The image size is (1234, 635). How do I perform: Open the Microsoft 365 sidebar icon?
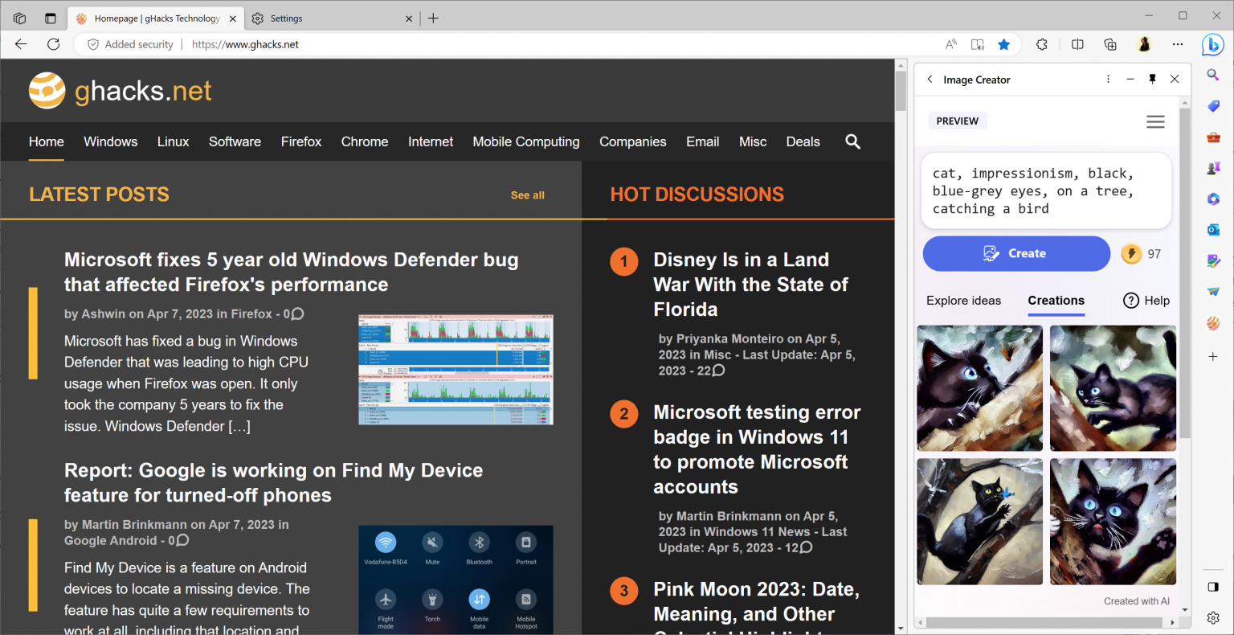1213,199
